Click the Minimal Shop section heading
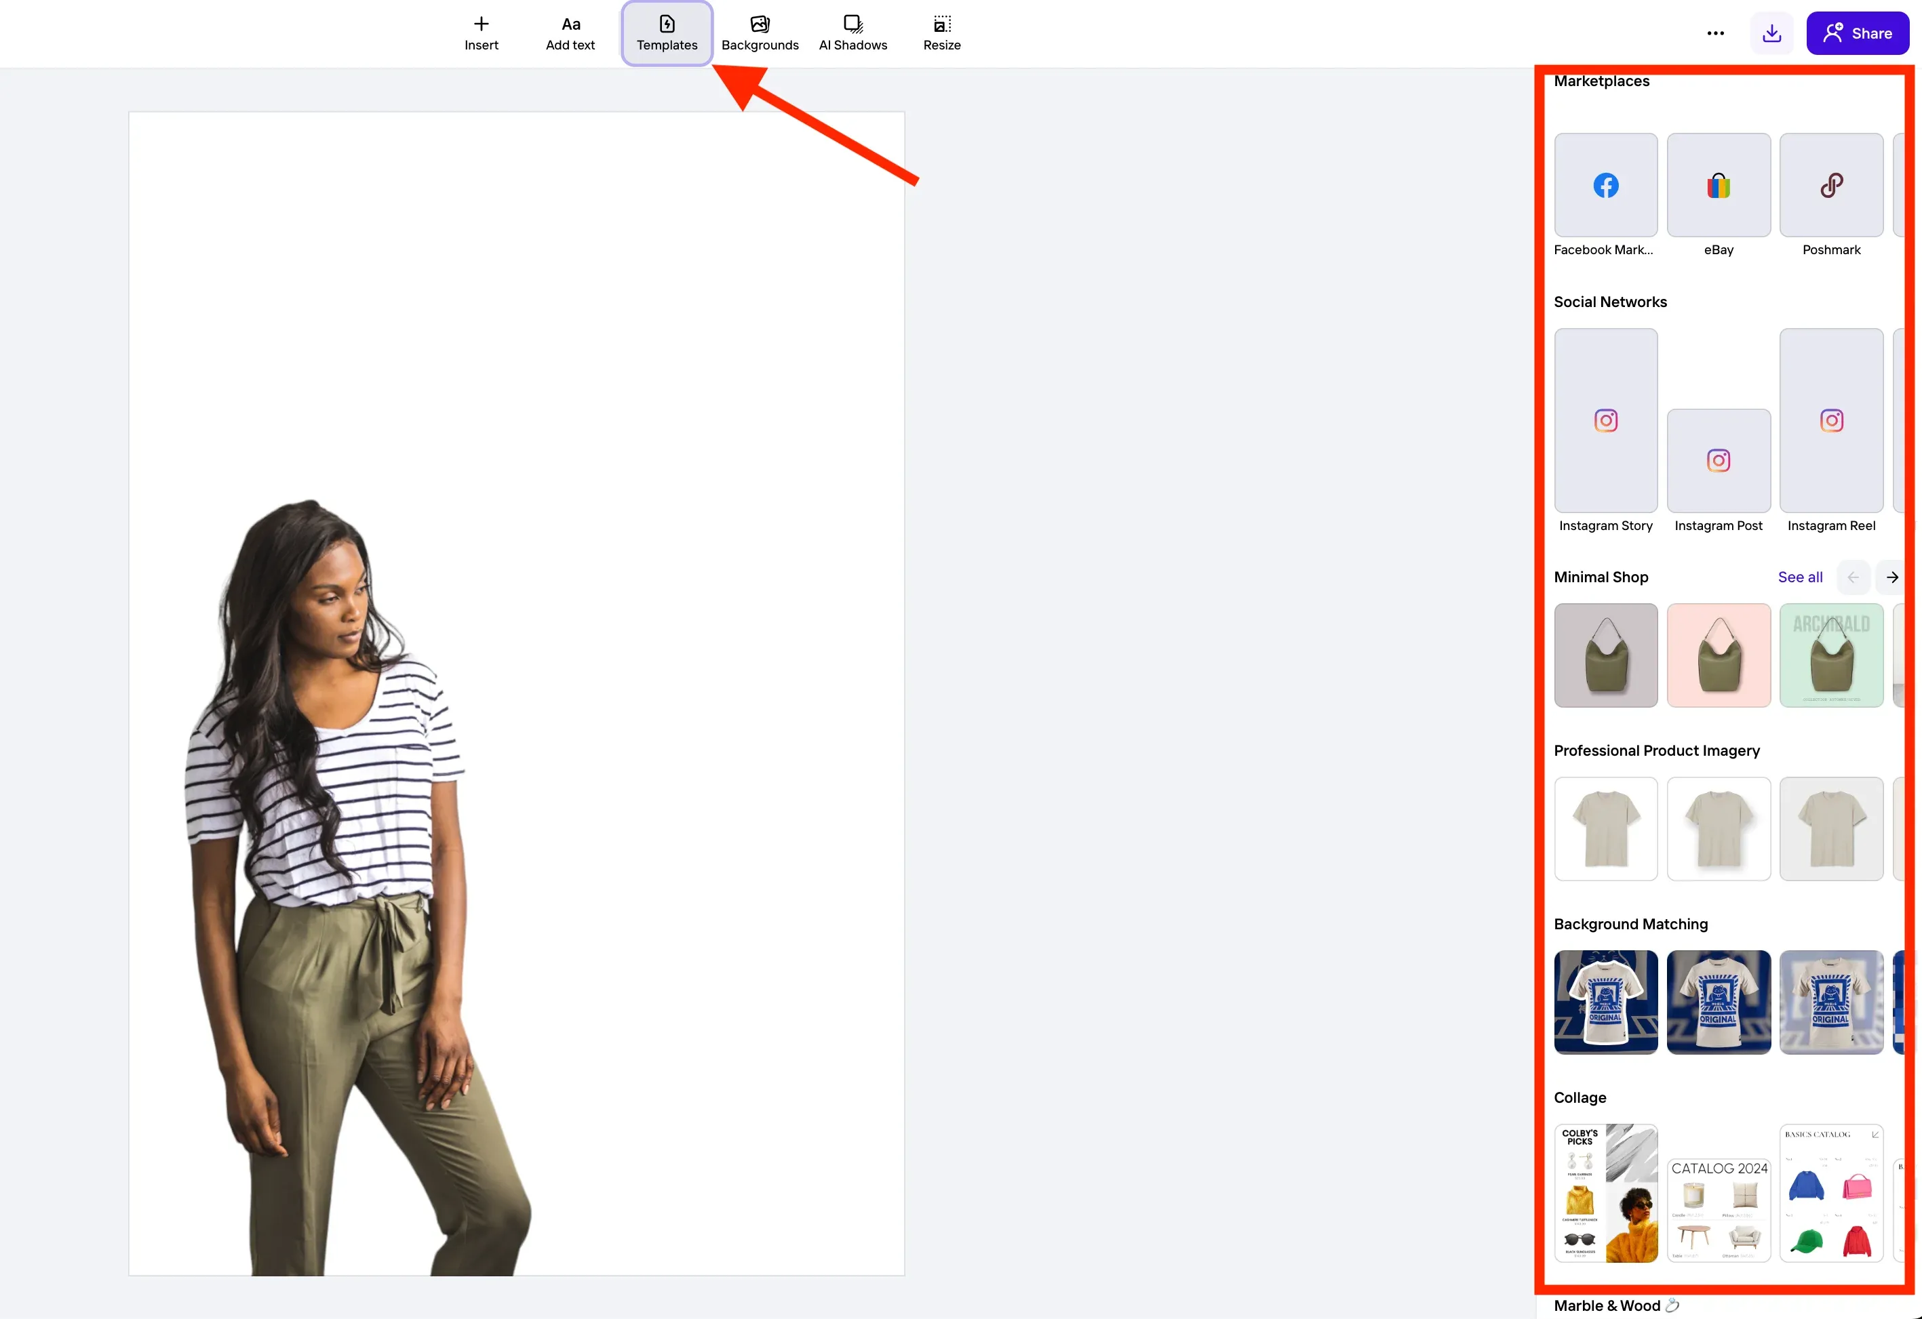This screenshot has width=1922, height=1319. coord(1601,577)
